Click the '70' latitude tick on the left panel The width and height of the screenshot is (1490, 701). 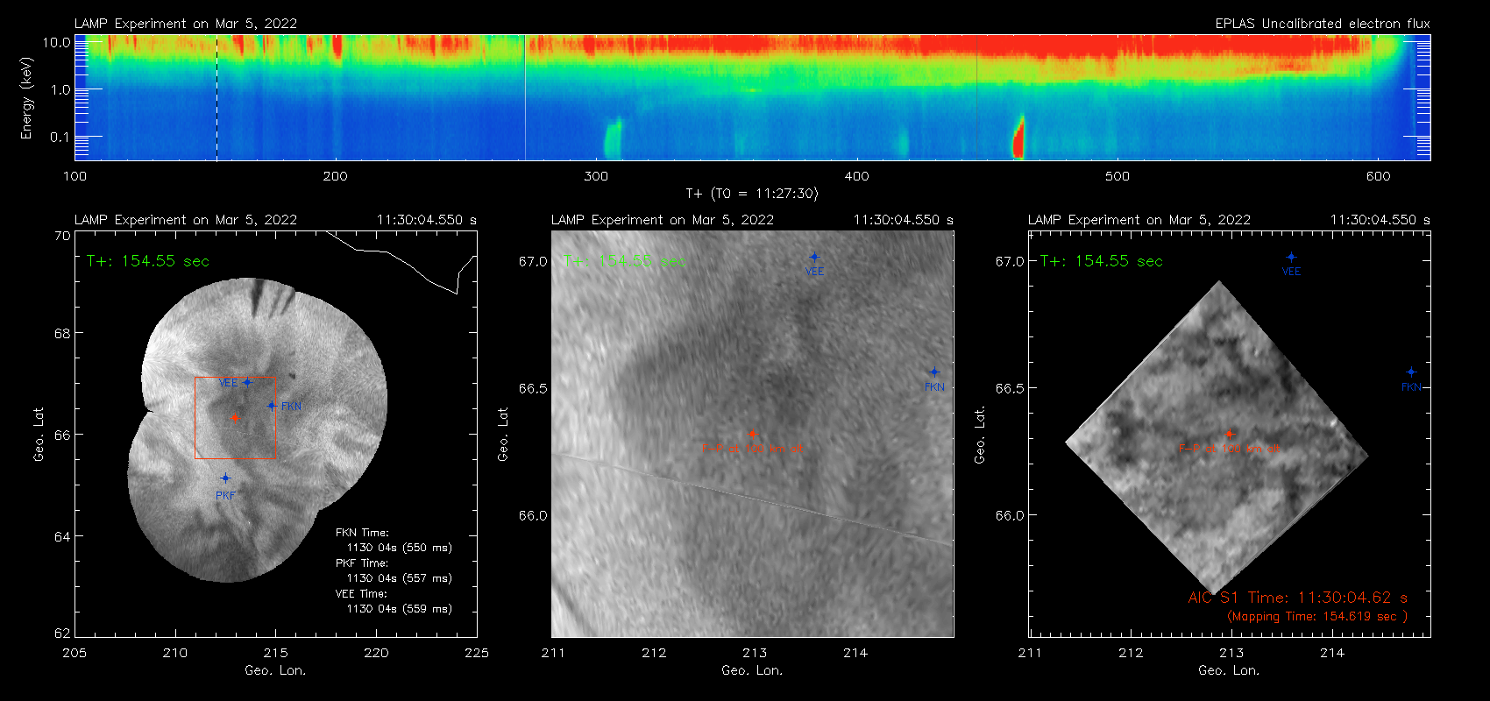click(x=61, y=236)
